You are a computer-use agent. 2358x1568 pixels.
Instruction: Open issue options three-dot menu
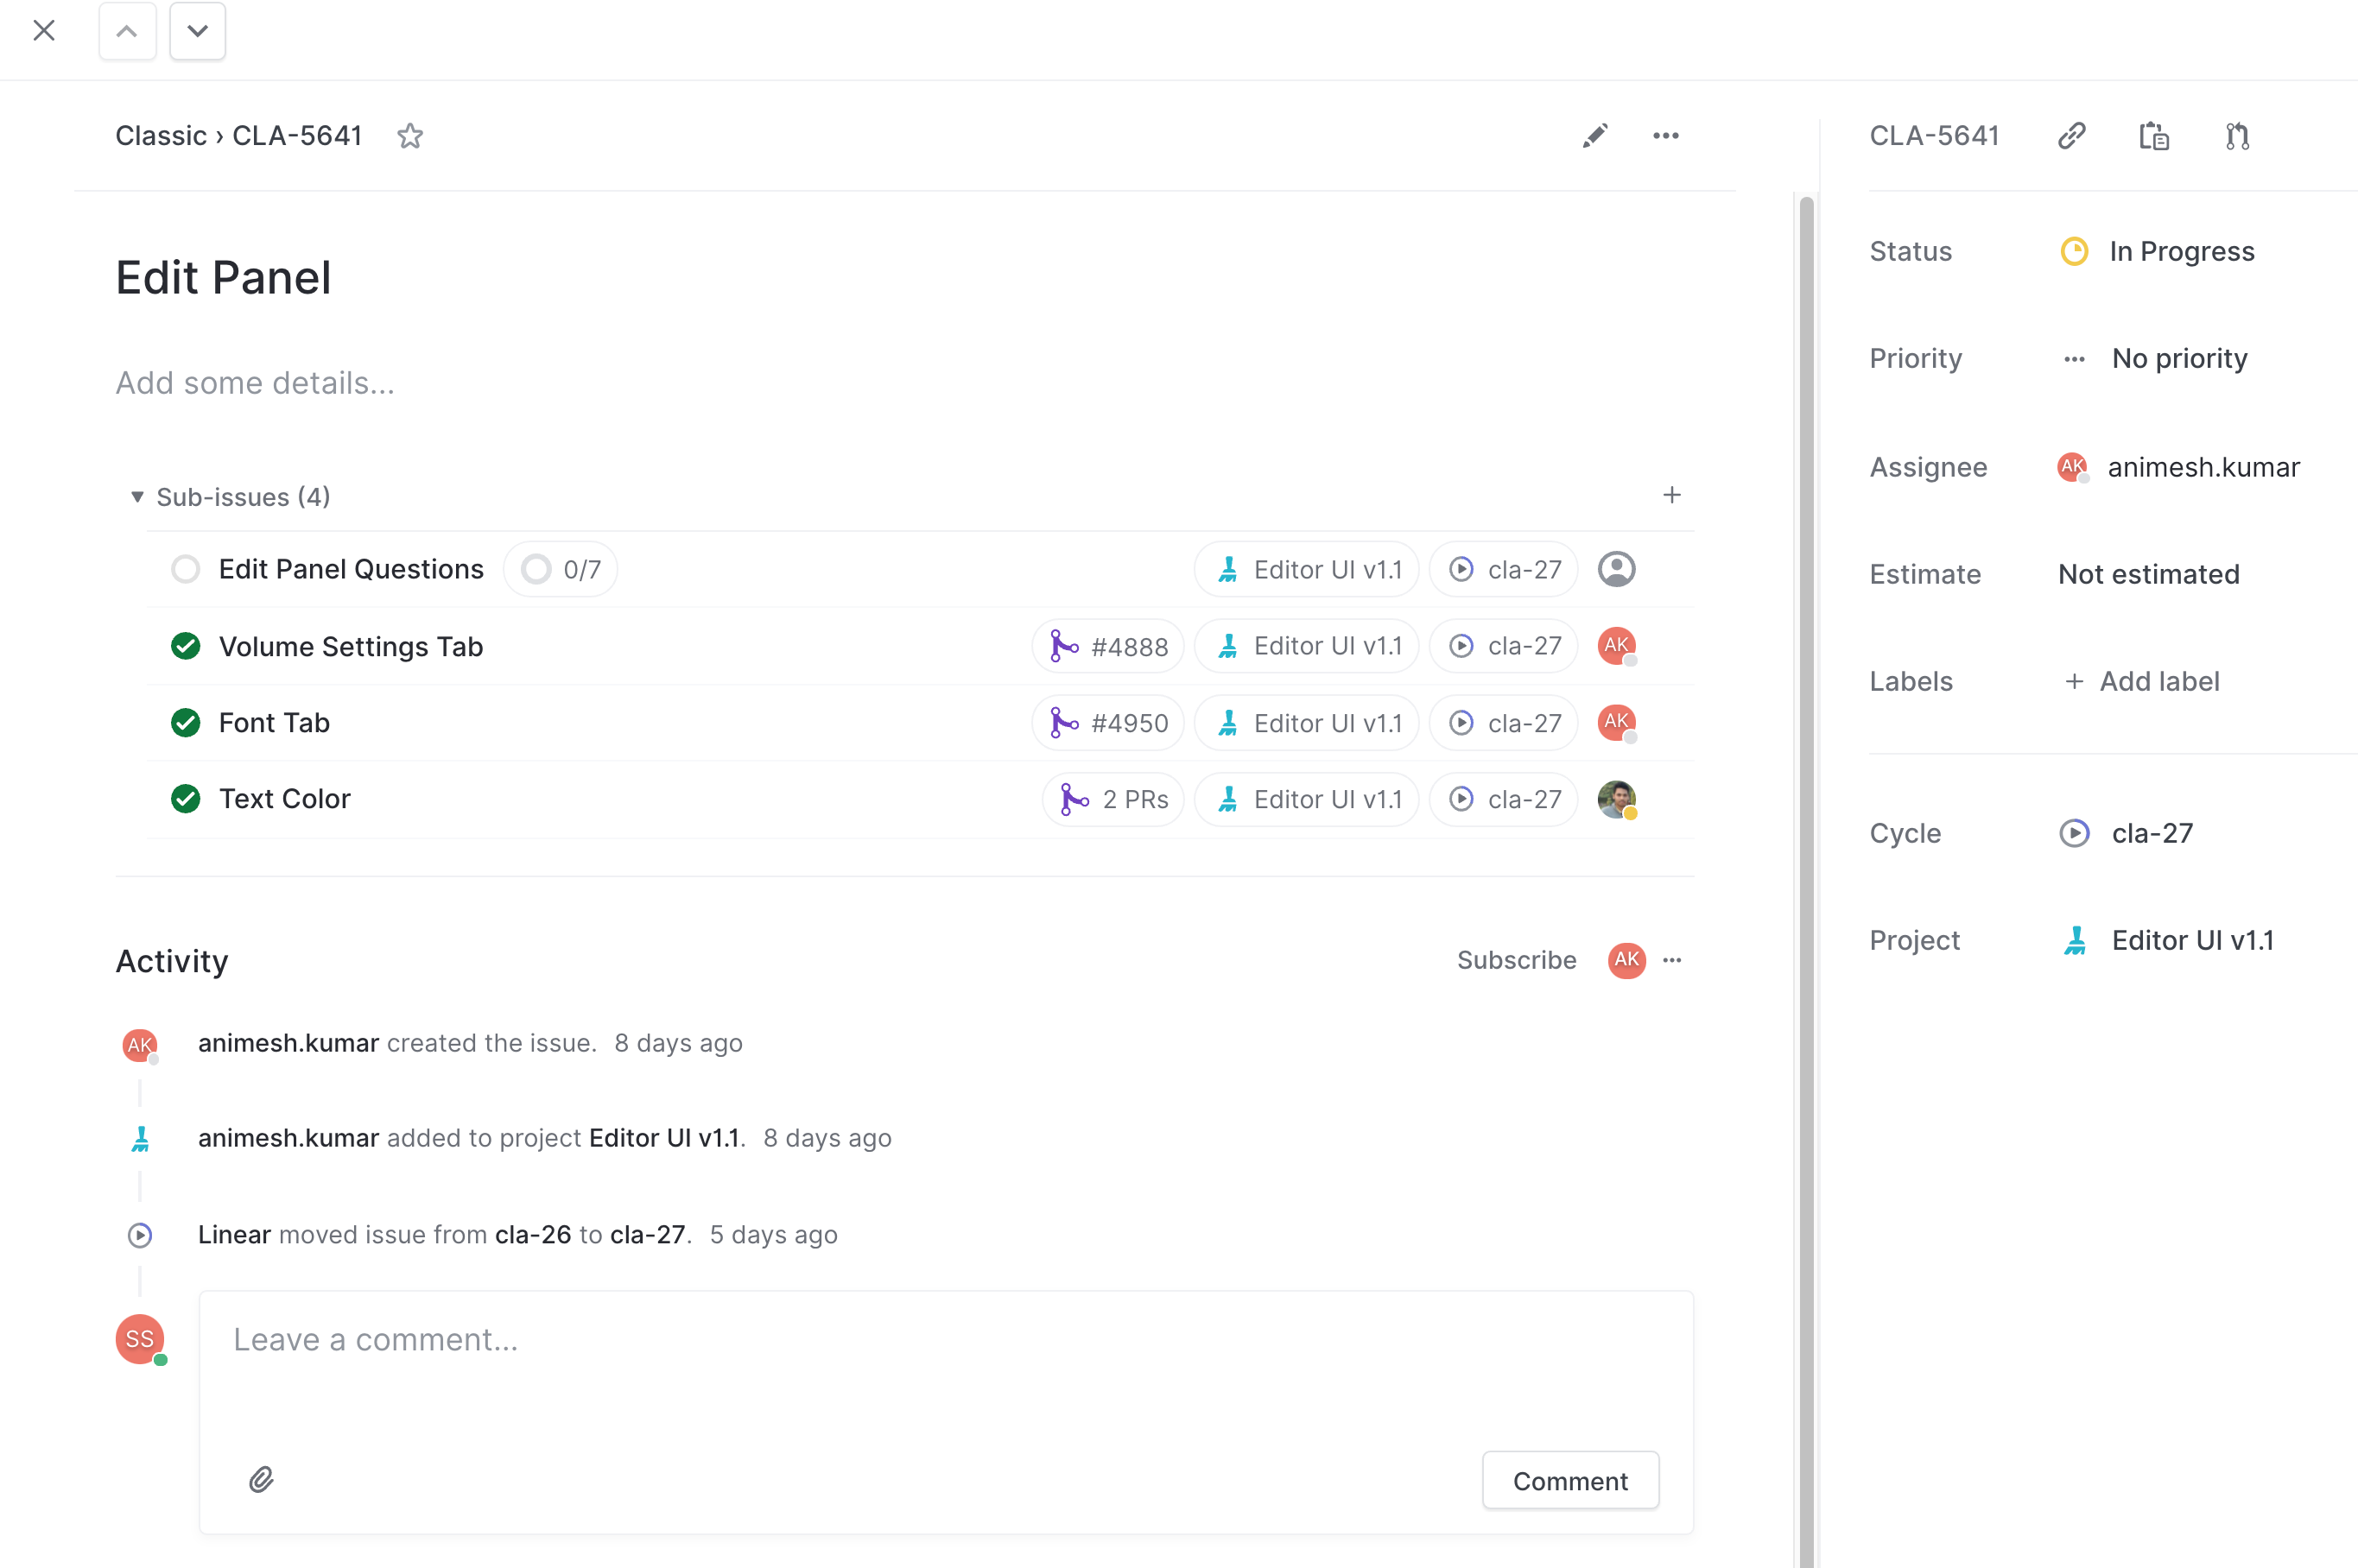click(x=1665, y=136)
